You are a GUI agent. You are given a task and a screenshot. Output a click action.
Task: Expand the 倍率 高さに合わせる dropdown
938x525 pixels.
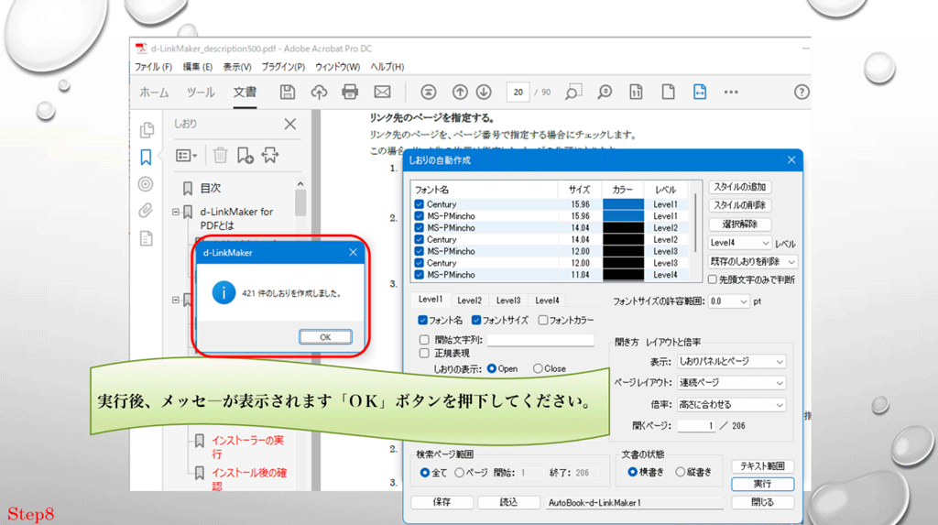point(731,405)
